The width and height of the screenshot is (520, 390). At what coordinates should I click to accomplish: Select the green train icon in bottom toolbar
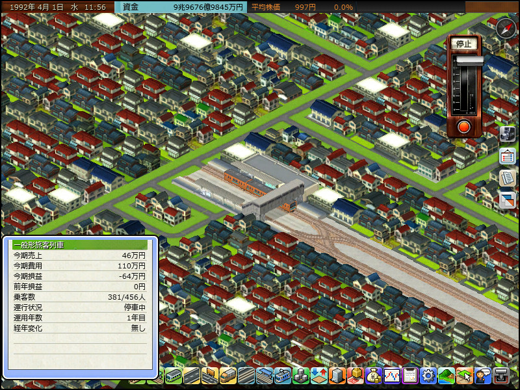click(173, 376)
